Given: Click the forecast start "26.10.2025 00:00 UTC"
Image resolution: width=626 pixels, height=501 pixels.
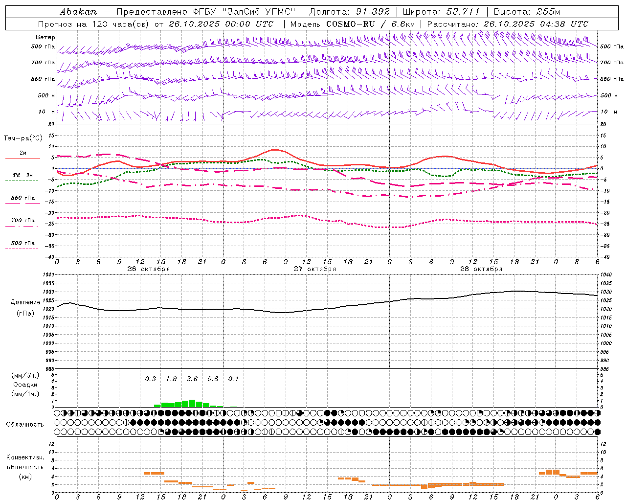Looking at the screenshot, I should click(221, 24).
